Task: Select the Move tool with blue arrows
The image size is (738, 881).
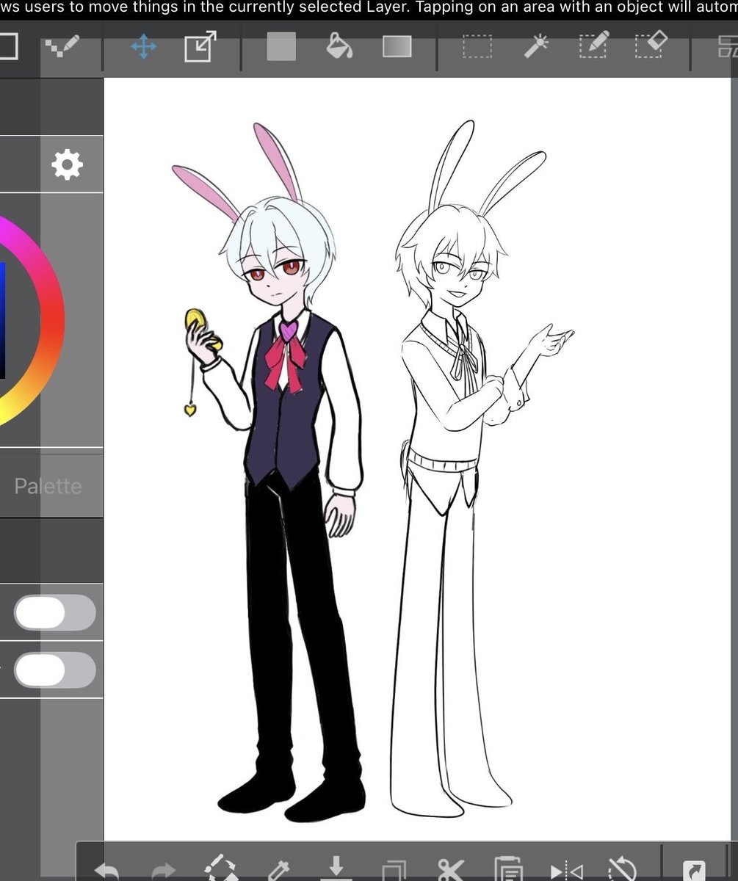Action: click(x=143, y=48)
